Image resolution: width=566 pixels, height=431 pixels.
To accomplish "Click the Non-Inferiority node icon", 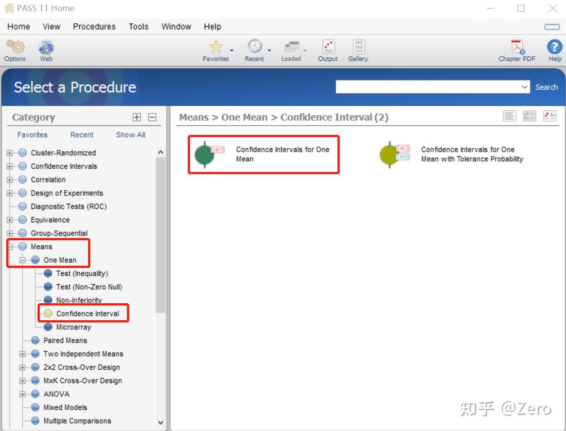I will 48,300.
